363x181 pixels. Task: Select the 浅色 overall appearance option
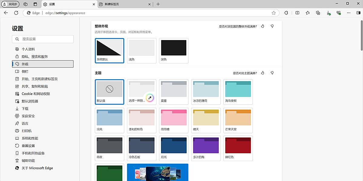(x=141, y=50)
